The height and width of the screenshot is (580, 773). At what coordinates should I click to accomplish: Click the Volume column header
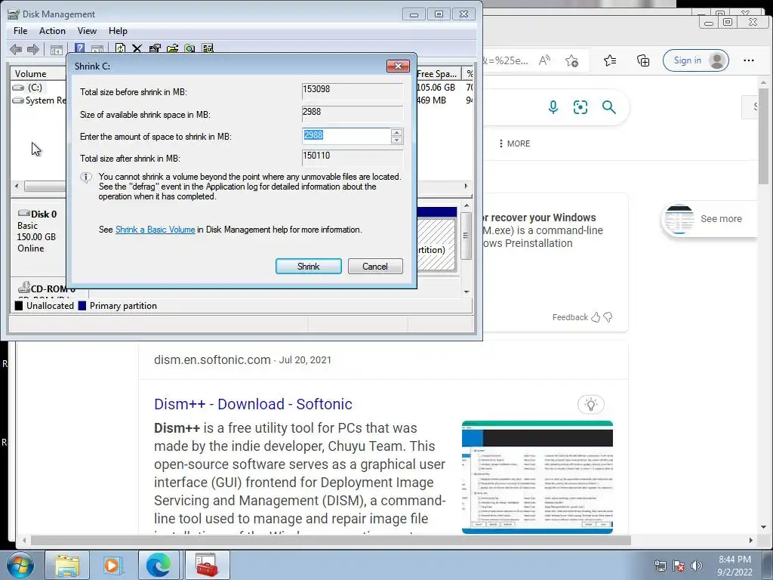(38, 74)
